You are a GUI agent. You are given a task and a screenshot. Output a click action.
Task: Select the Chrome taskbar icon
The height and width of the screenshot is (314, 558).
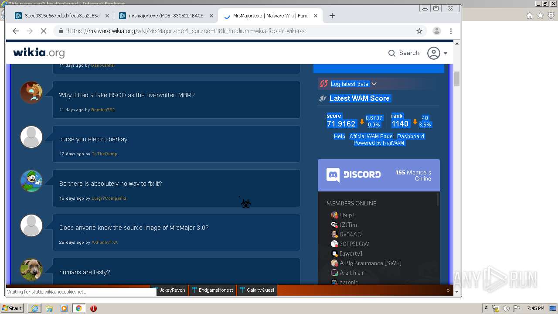[x=78, y=308]
